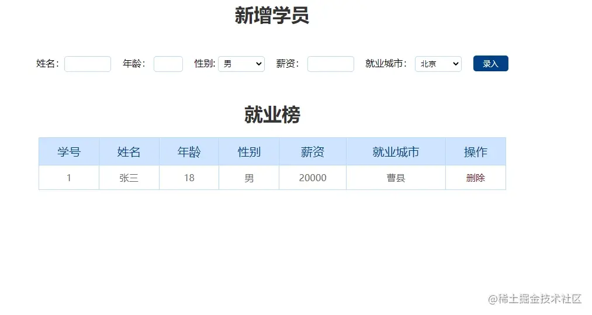Select the 张三 name cell
Viewport: 592px width, 315px height.
click(129, 178)
